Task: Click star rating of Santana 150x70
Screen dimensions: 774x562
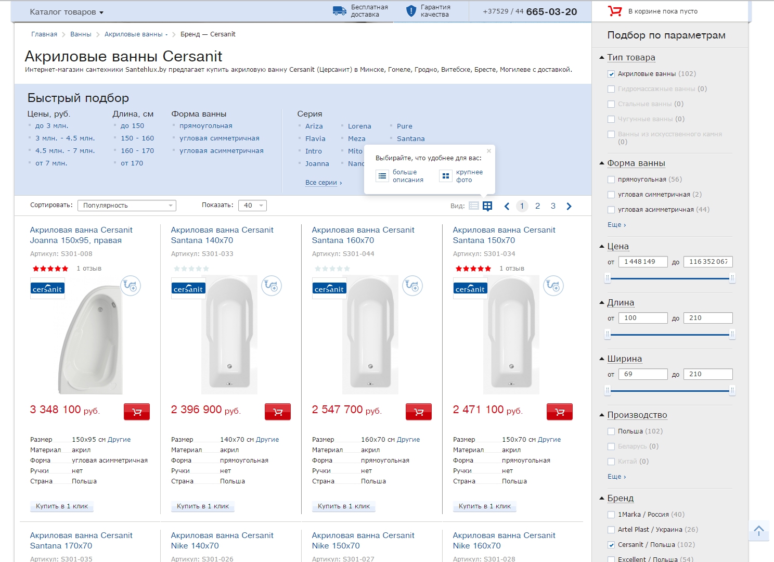Action: click(473, 269)
